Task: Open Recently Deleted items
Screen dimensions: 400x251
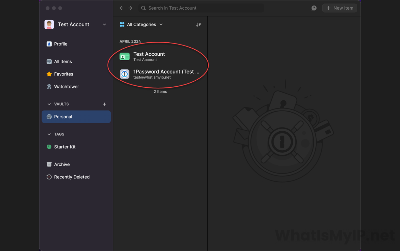Action: pyautogui.click(x=72, y=177)
